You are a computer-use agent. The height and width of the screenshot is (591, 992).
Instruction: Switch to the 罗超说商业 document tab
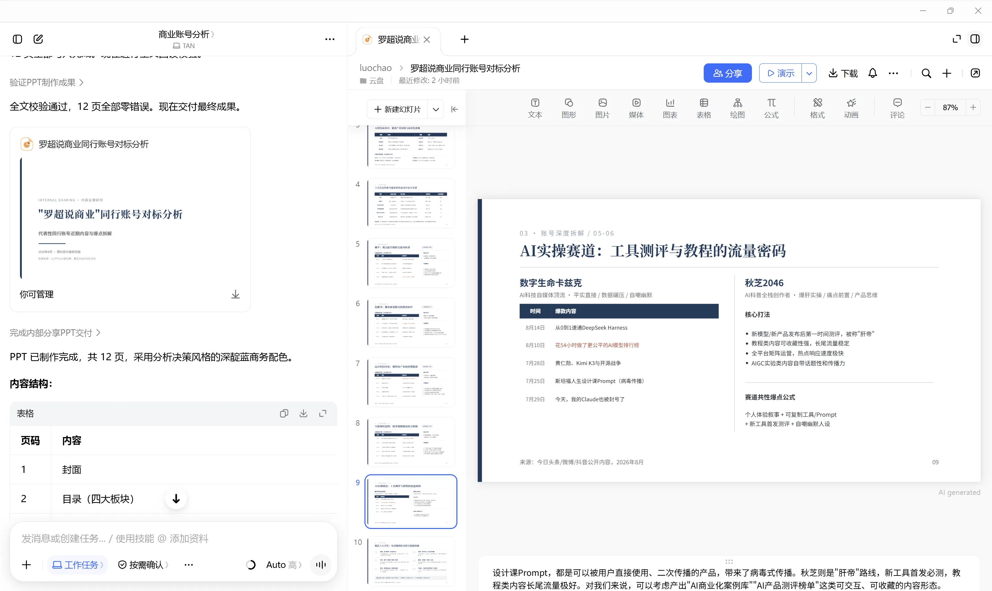coord(398,39)
